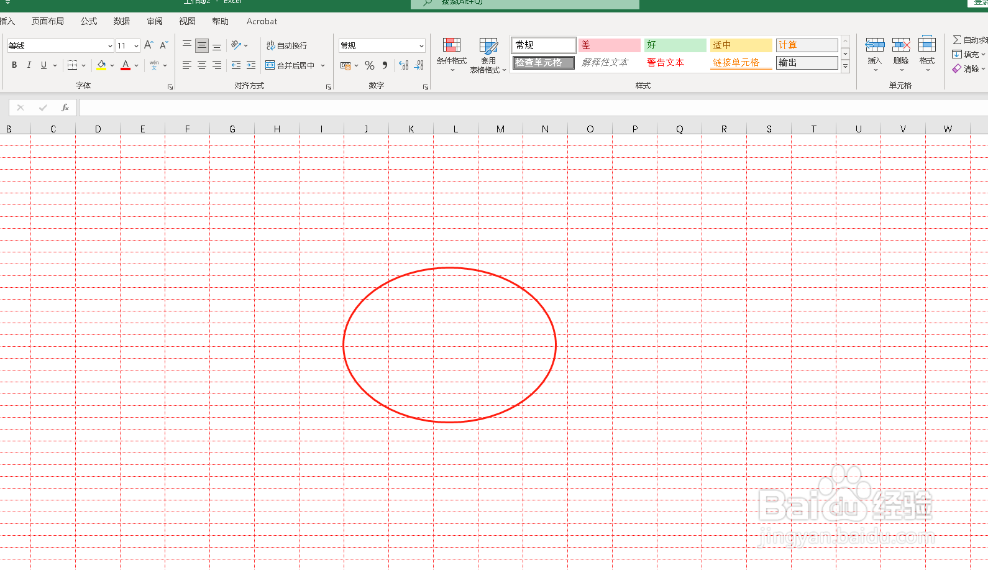
Task: Open 视图 tab
Action: point(188,21)
